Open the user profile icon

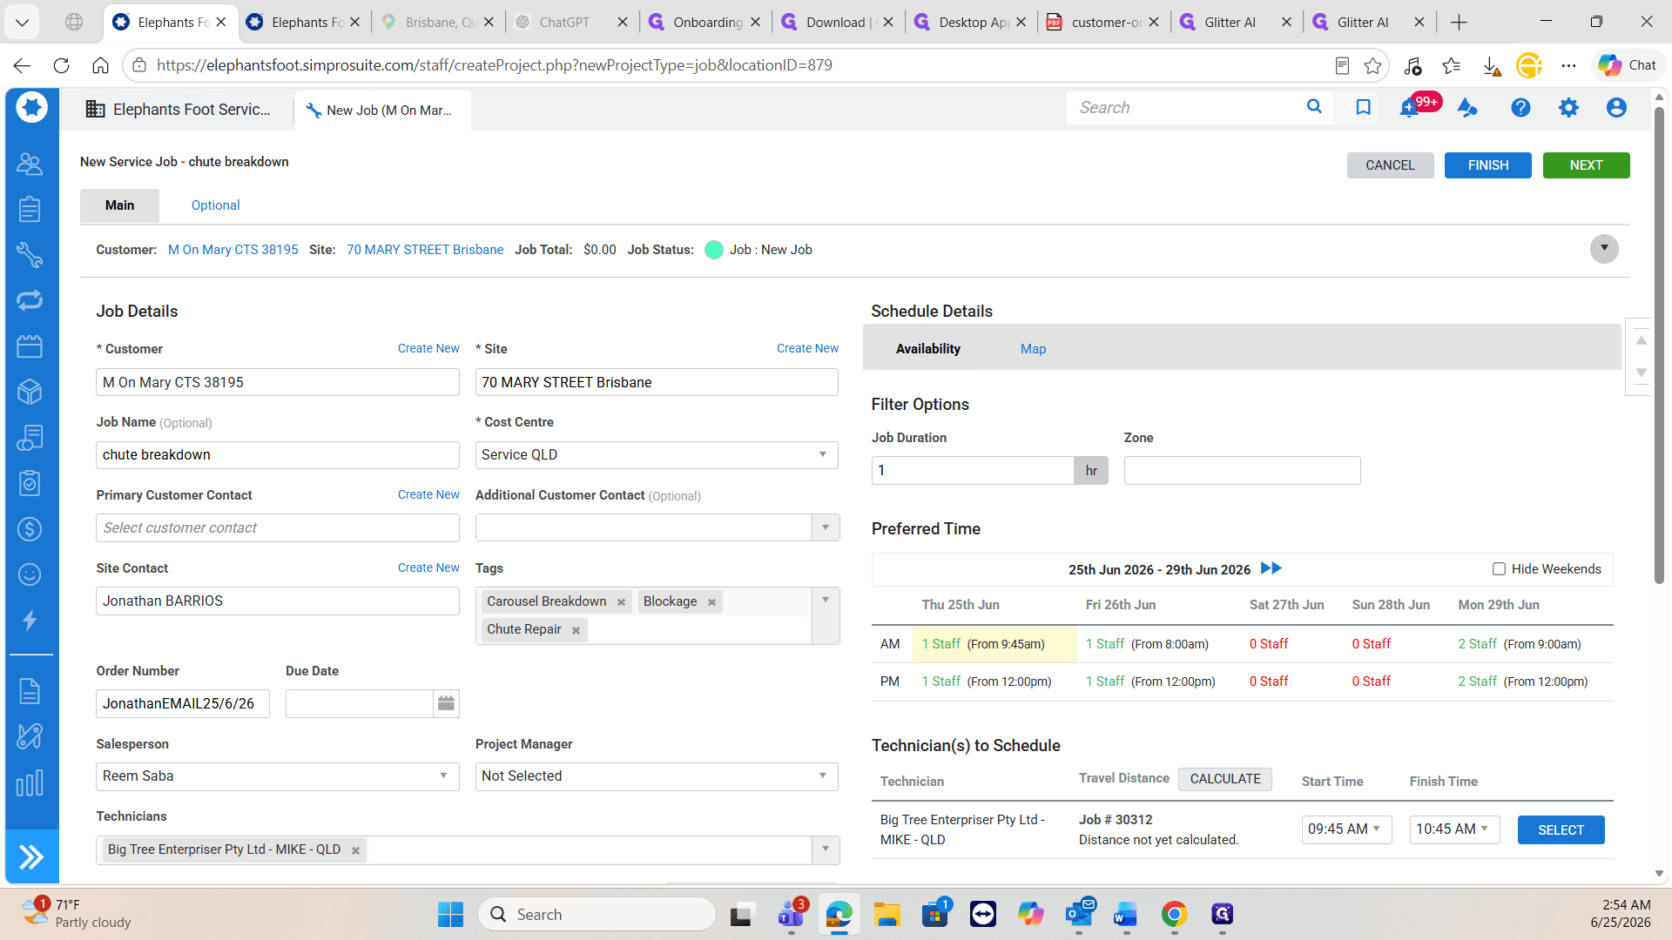(x=1616, y=107)
